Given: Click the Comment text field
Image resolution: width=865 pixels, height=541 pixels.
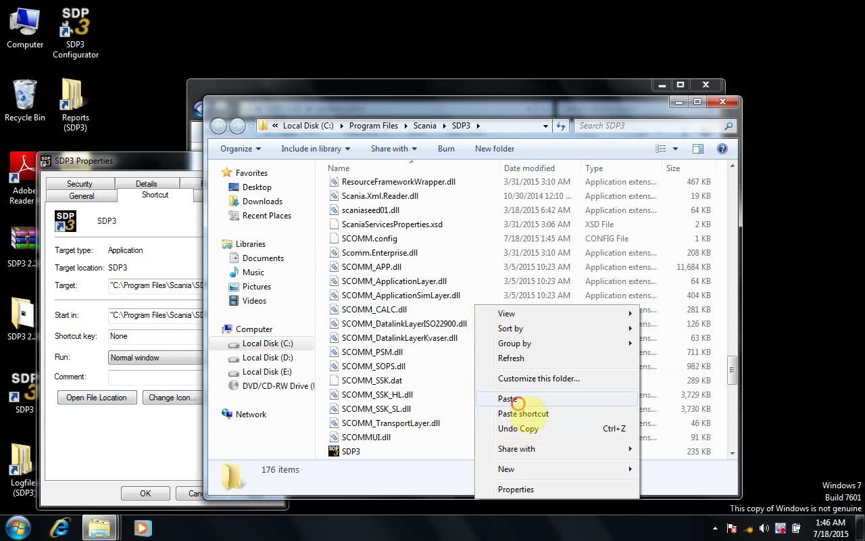Looking at the screenshot, I should [156, 377].
